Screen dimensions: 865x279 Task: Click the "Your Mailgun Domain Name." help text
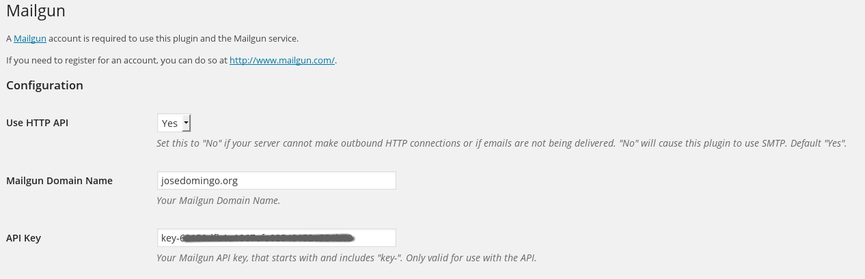218,201
